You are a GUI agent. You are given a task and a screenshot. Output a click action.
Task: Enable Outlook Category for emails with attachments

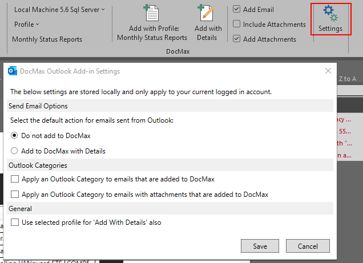coord(15,195)
